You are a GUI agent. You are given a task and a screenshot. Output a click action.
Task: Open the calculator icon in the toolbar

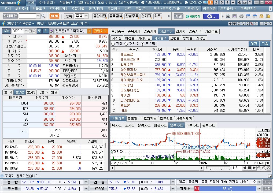click(x=235, y=16)
